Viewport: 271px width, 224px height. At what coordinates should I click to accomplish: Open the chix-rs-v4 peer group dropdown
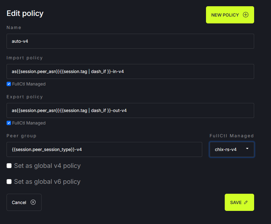(231, 149)
